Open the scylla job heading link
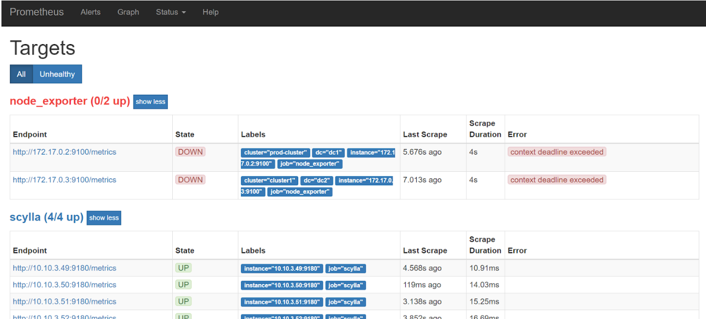This screenshot has height=319, width=706. tap(46, 217)
